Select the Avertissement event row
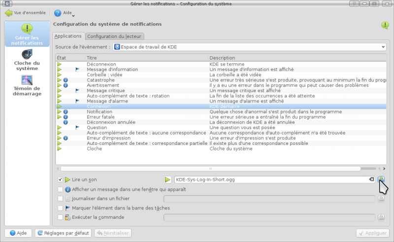394x242 pixels. coord(221,85)
